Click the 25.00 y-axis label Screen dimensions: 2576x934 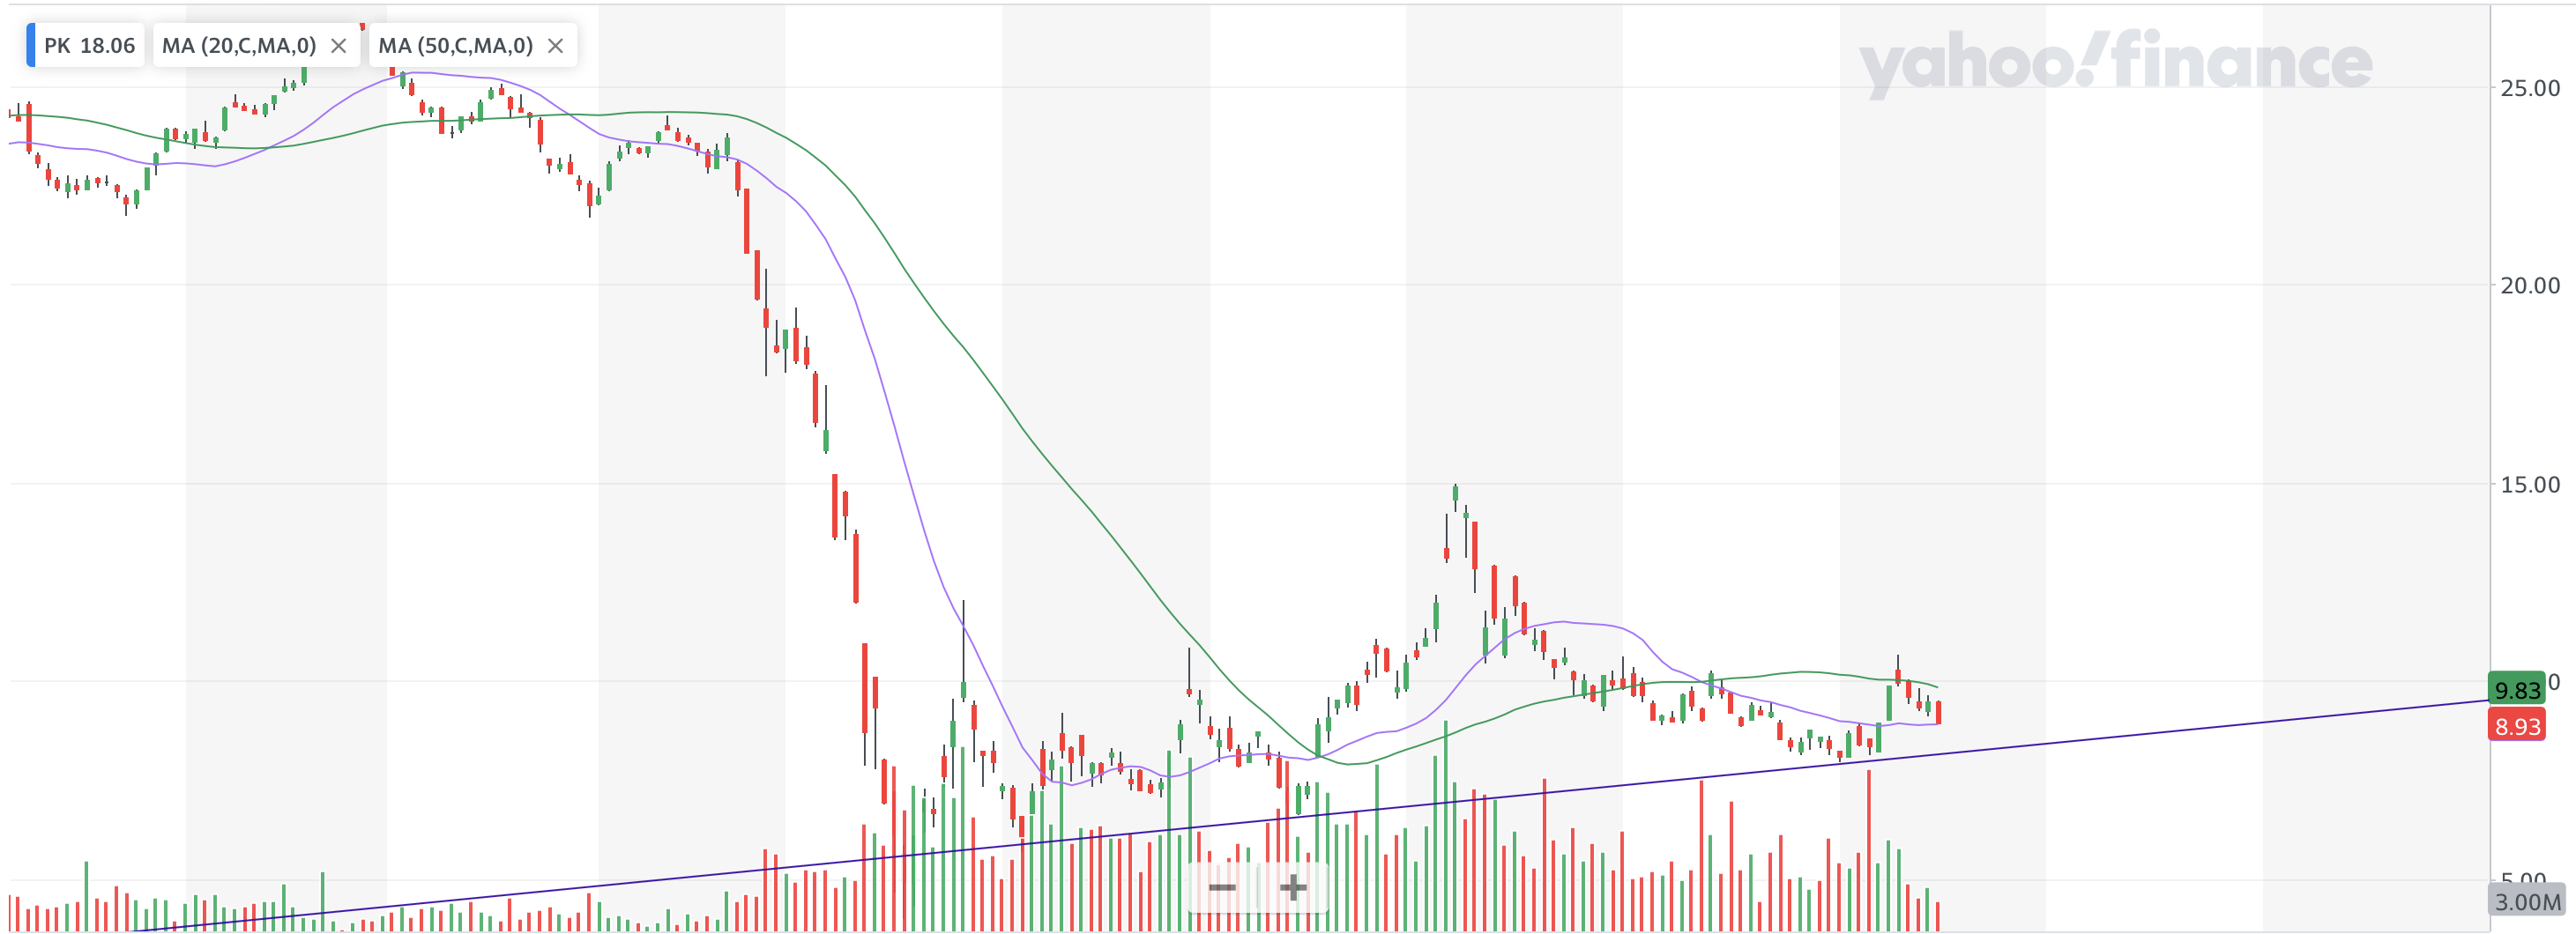pos(2529,88)
